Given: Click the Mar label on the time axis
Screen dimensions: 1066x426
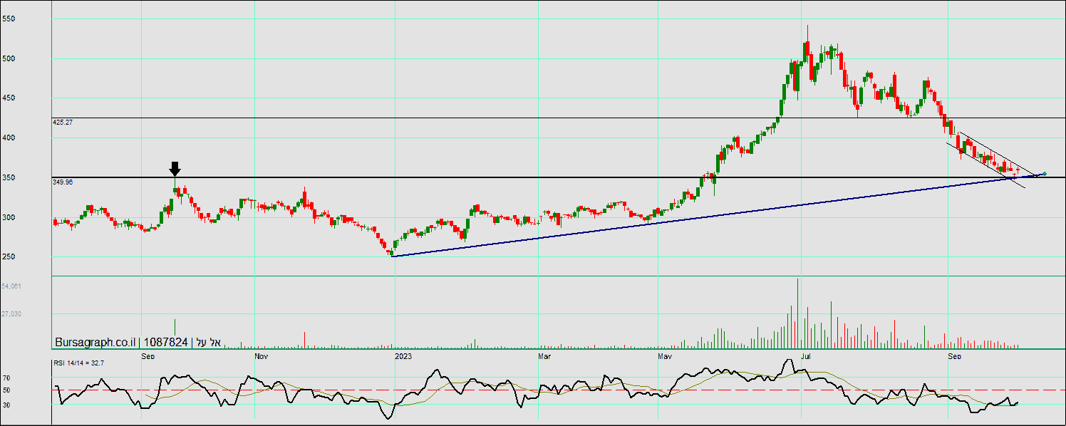Looking at the screenshot, I should pos(545,355).
